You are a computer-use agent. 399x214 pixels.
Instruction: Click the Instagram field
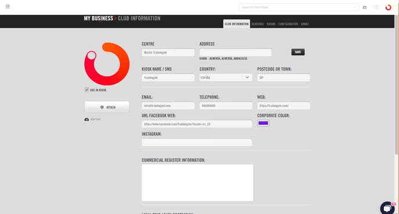coord(197,142)
